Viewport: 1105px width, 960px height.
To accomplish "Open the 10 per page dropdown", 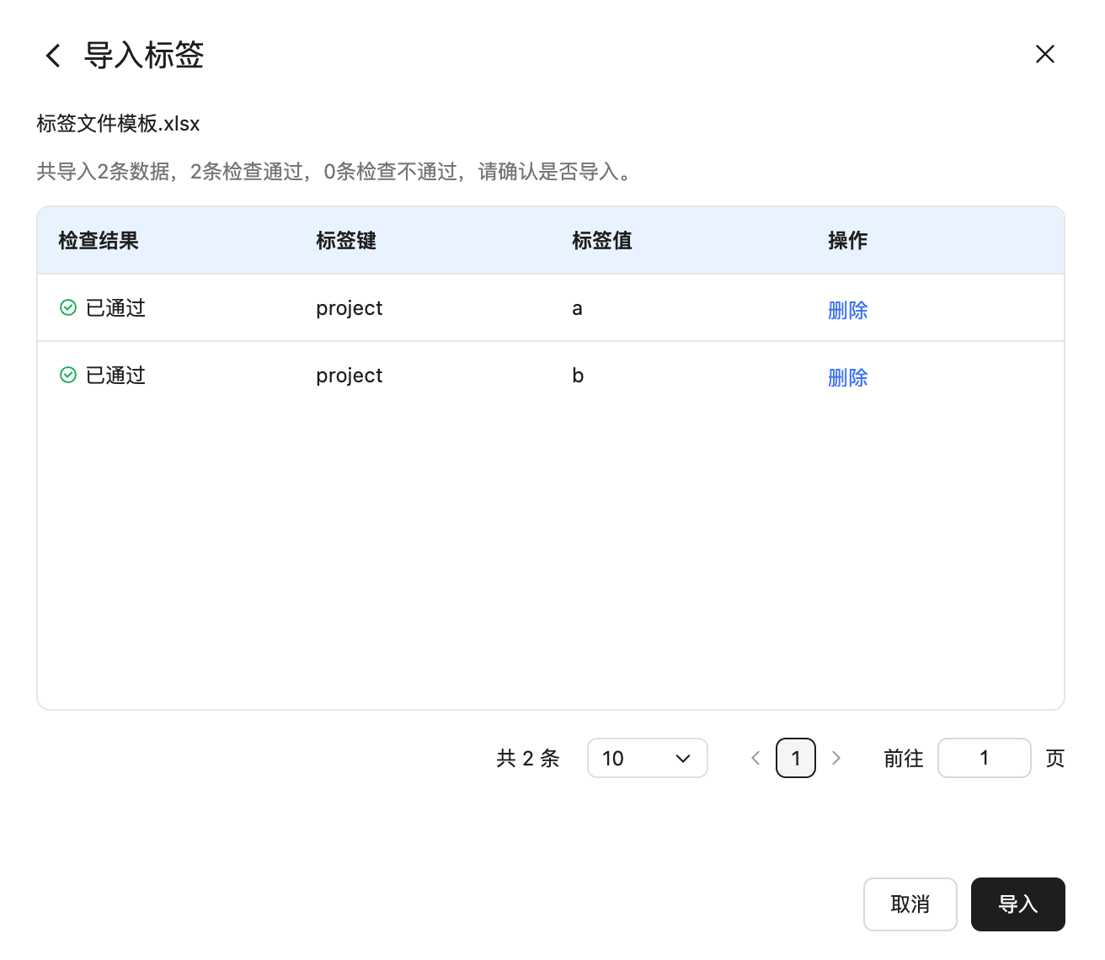I will [646, 758].
